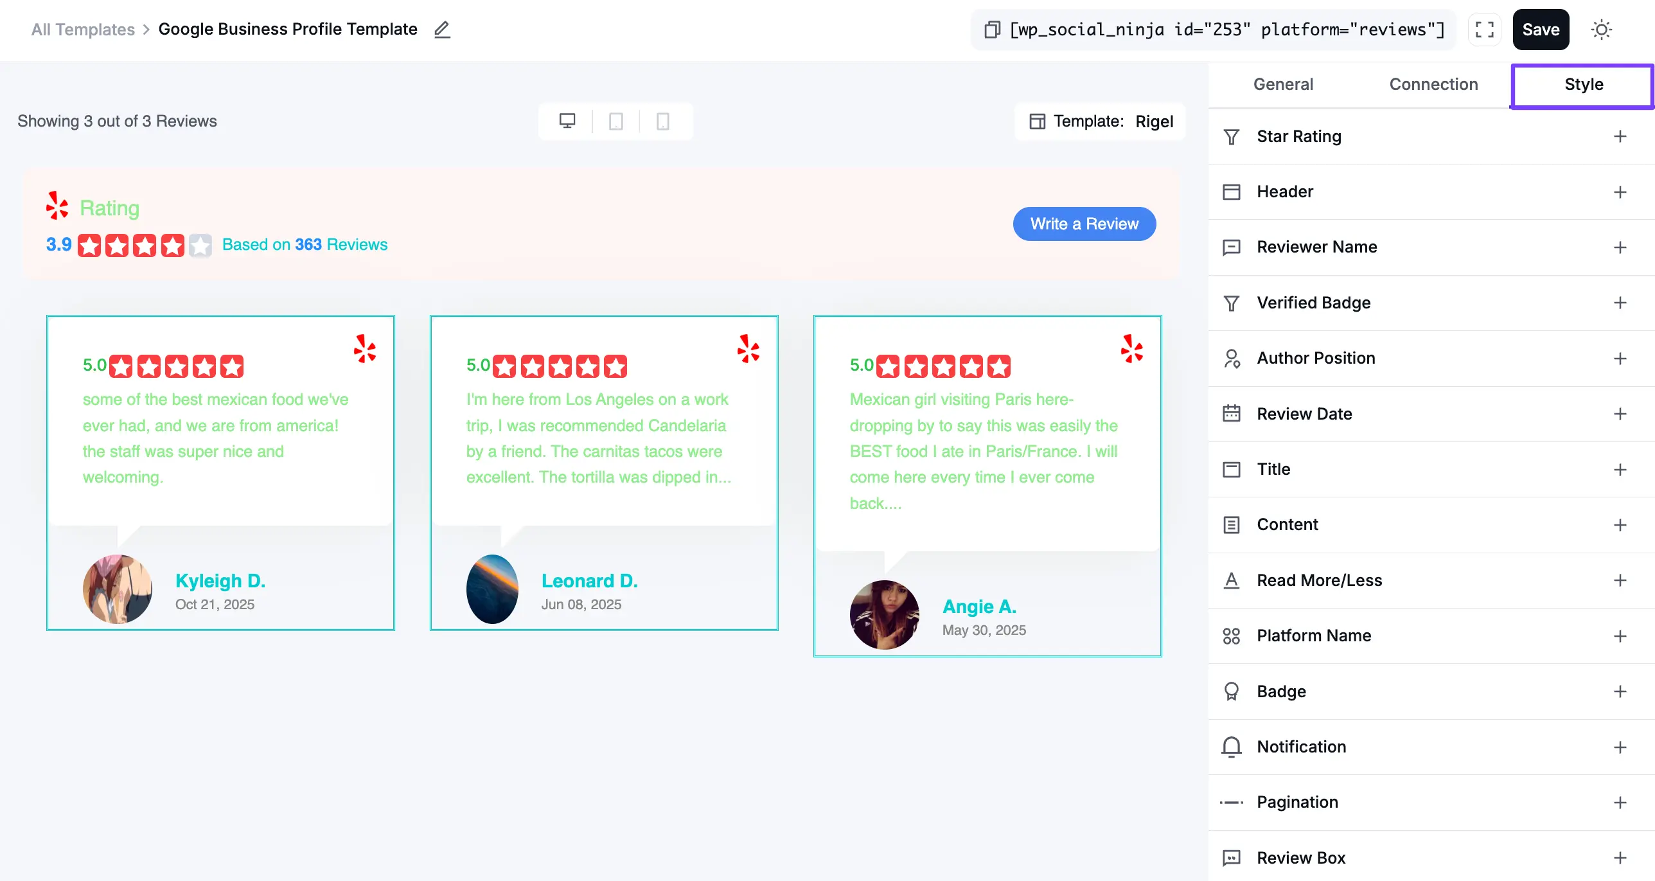Expand the Pagination style section
The image size is (1655, 881).
pyautogui.click(x=1621, y=802)
